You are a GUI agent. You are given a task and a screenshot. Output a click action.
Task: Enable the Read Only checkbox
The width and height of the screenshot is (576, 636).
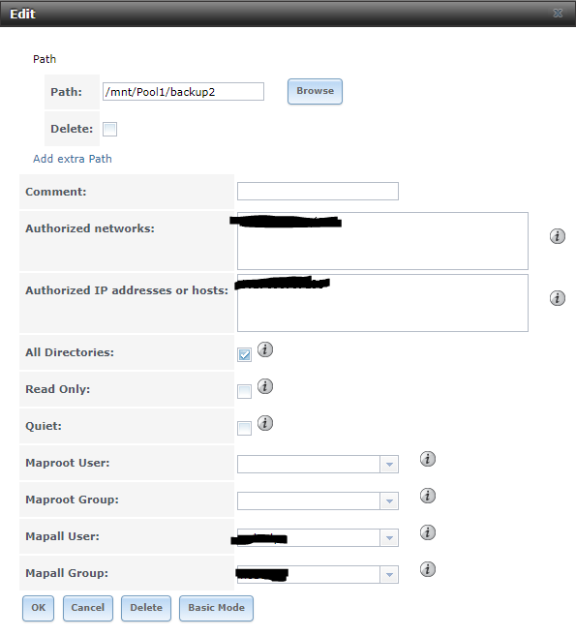pos(244,391)
